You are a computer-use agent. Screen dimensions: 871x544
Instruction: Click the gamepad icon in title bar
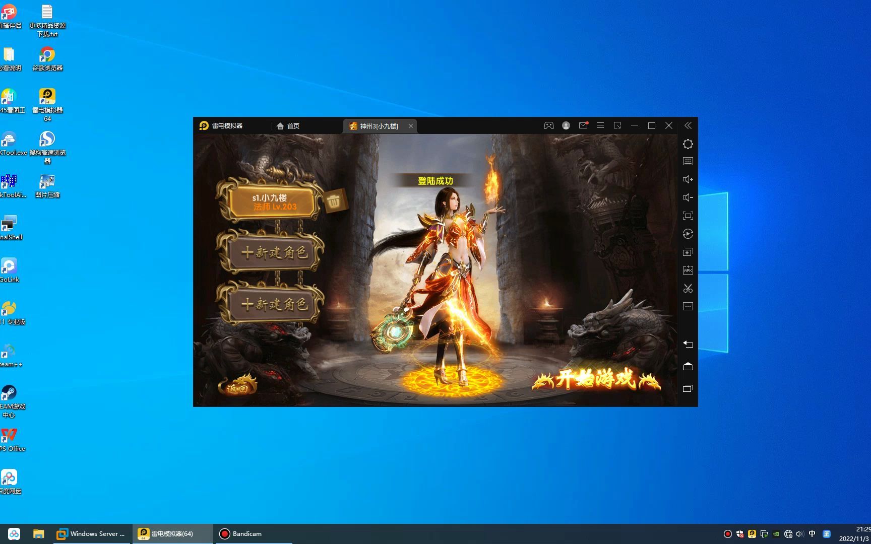(x=548, y=125)
